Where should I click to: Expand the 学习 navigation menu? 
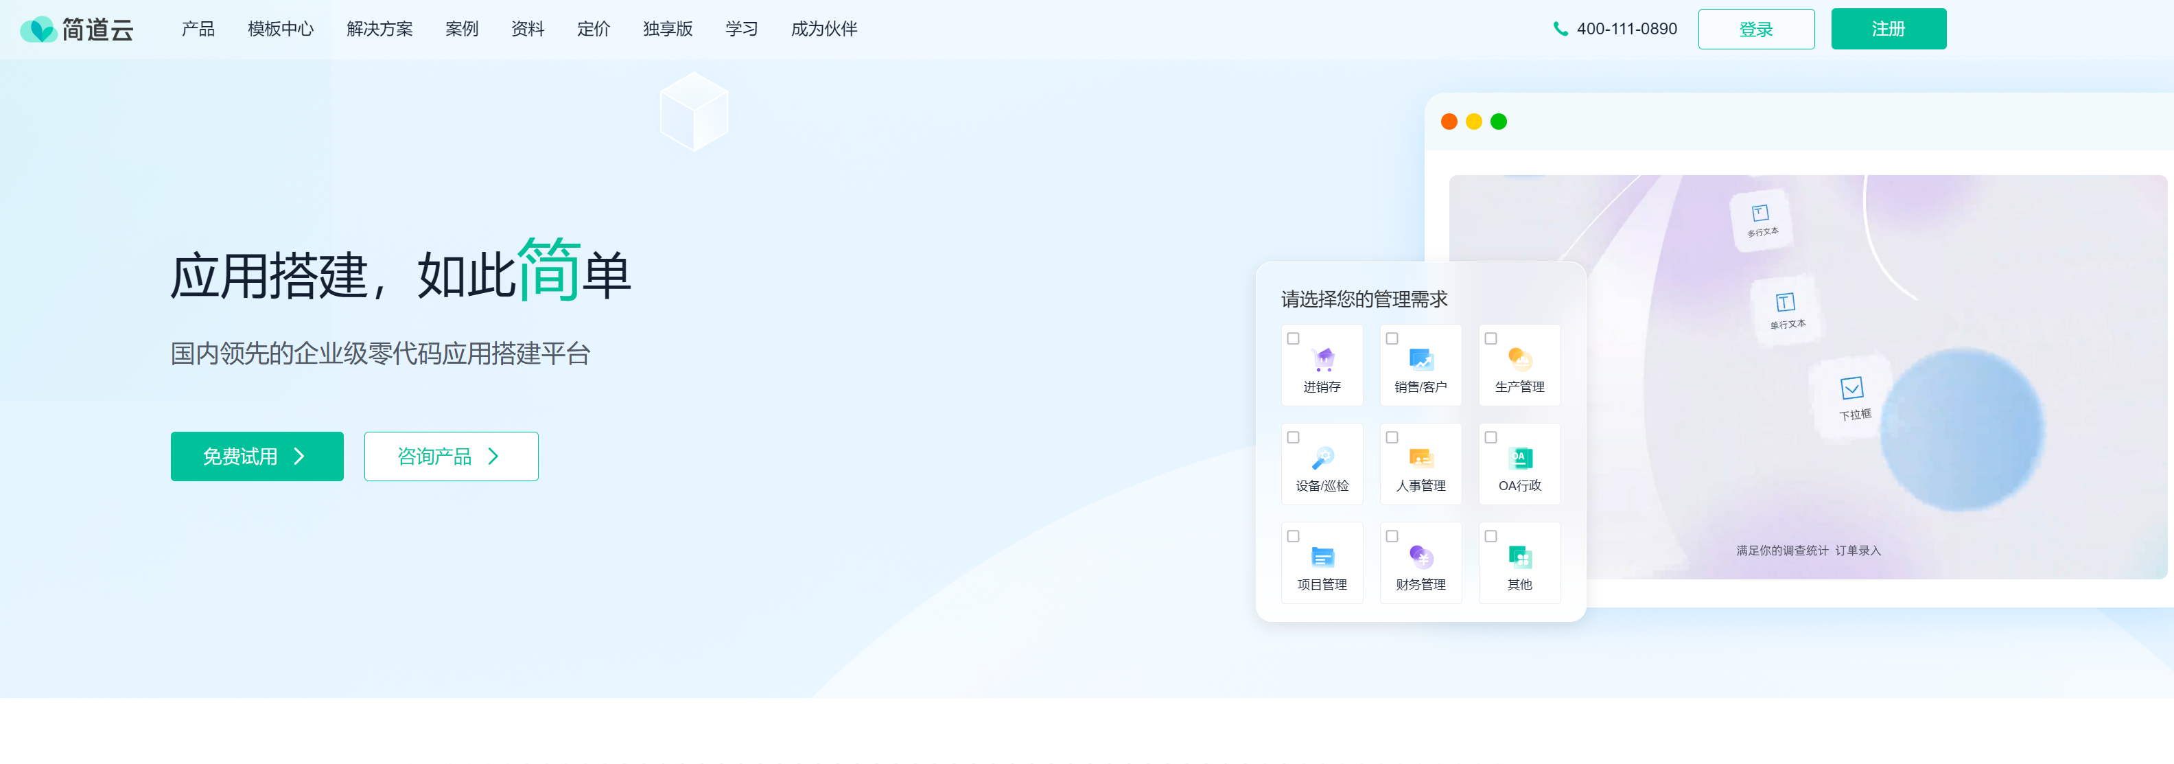click(741, 30)
